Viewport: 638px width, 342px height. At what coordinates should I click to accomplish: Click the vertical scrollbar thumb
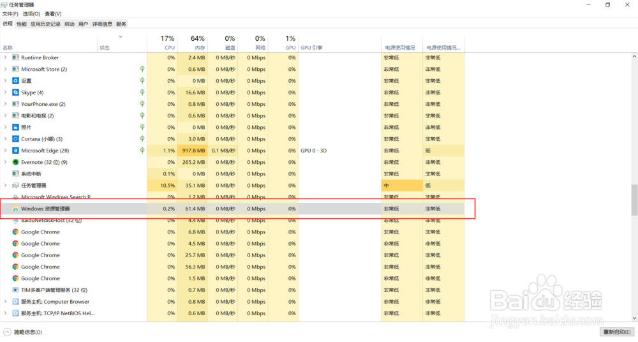coord(634,200)
